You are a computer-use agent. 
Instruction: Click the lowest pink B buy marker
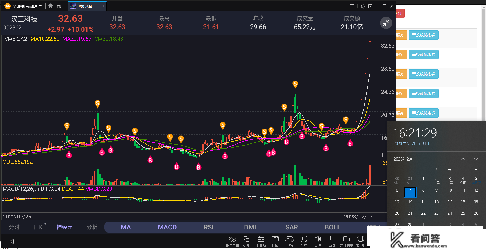coord(199,167)
